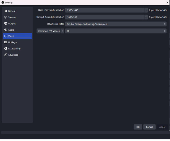Open the FPS value 60 dropdown

pos(116,31)
